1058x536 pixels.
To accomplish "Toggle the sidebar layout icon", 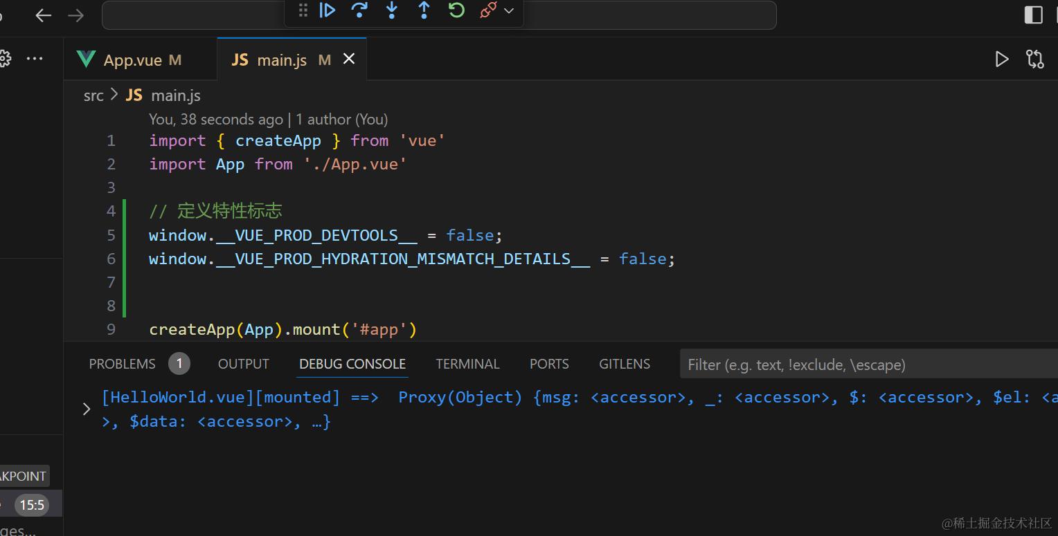I will [x=1033, y=15].
